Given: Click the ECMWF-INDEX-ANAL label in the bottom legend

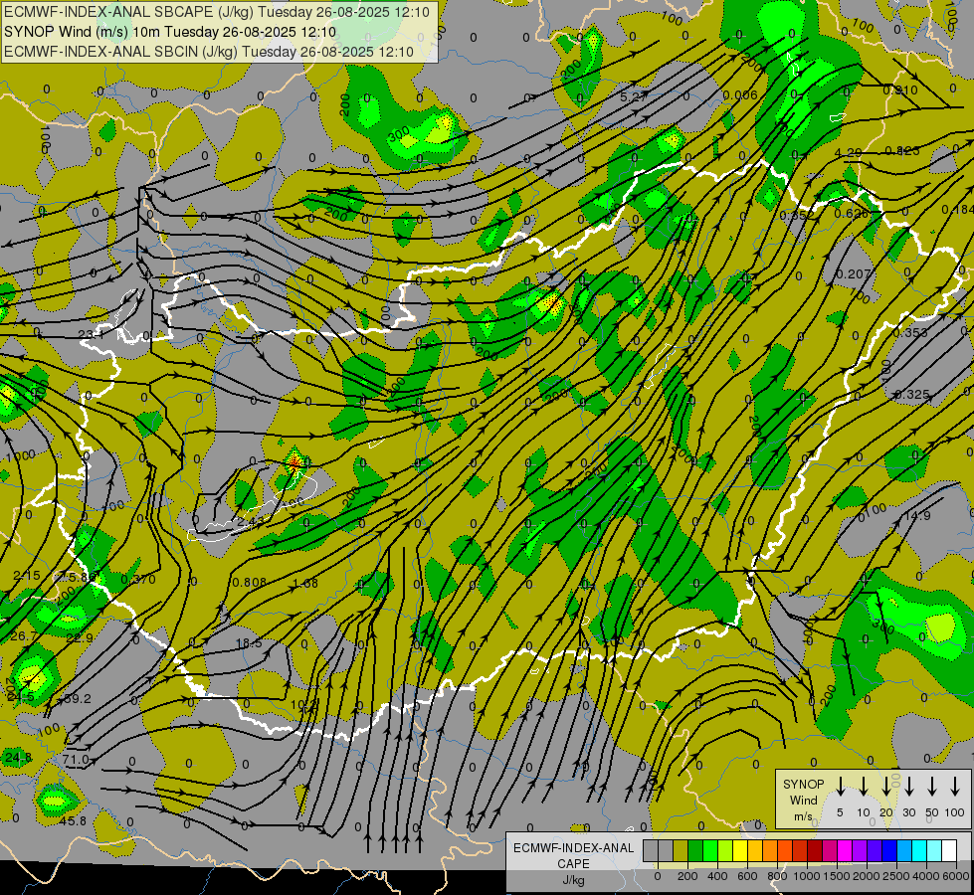Looking at the screenshot, I should click(573, 848).
